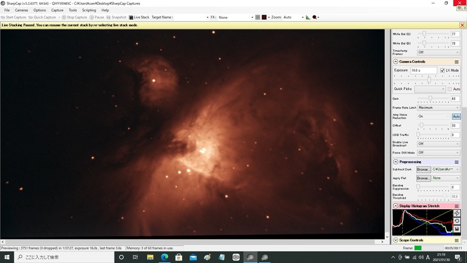467x263 pixels.
Task: Open Windows Start menu
Action: pyautogui.click(x=7, y=257)
